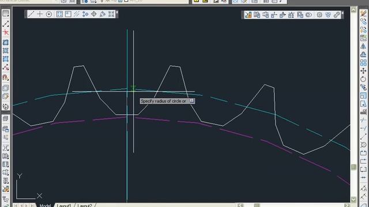Click the gear icon in floating toolbar
Viewport: 369px width, 207px height.
pyautogui.click(x=319, y=15)
